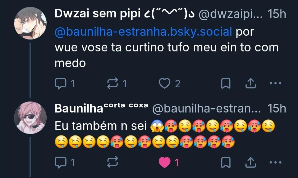Open more options on Dwzai's post
This screenshot has height=178, width=298.
coord(275,83)
